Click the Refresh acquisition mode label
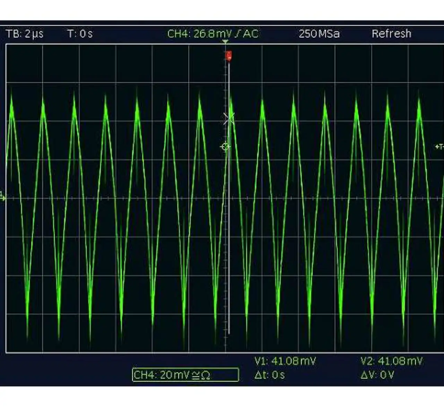Screen dimensions: 444x413 tap(391, 34)
